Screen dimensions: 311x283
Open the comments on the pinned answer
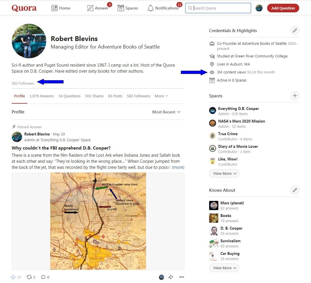[43, 277]
